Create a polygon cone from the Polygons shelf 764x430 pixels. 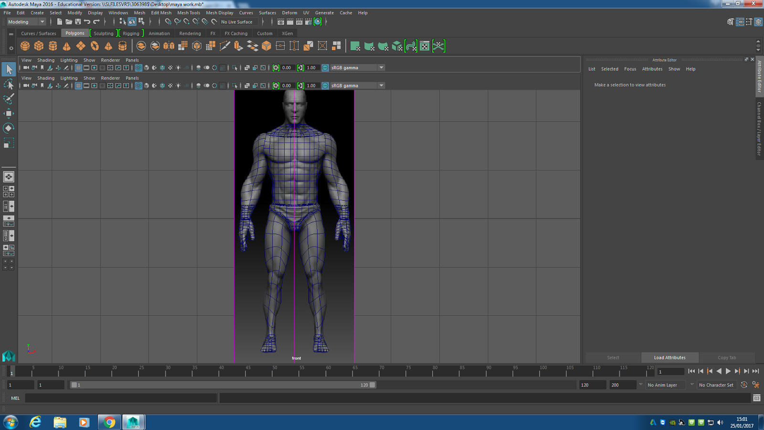pos(66,45)
